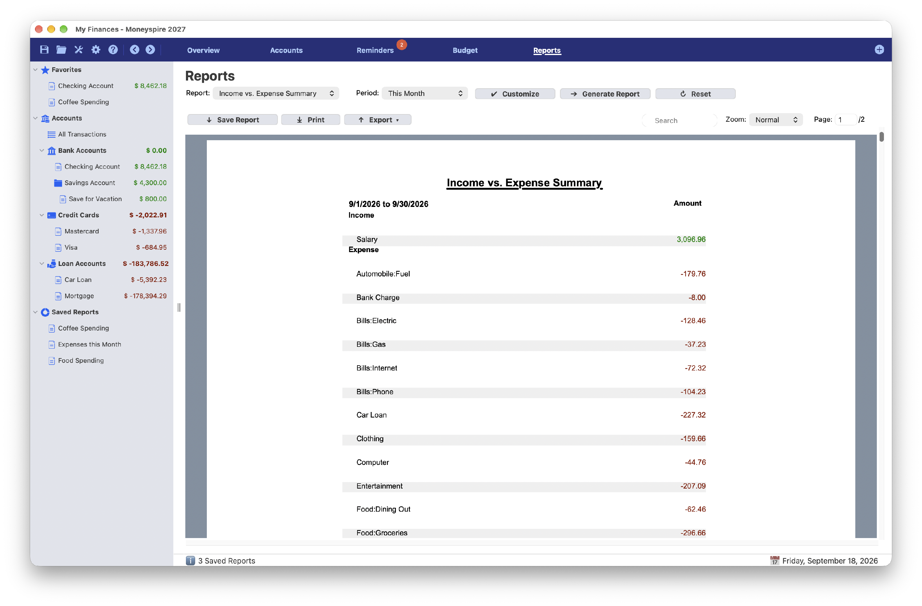Click the Savings Account folder icon
Image resolution: width=922 pixels, height=606 pixels.
click(58, 183)
